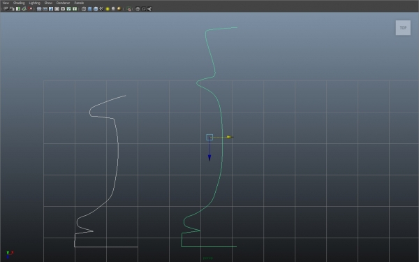Open the Panels menu
The image size is (419, 262).
click(x=79, y=3)
